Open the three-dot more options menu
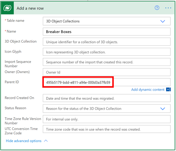This screenshot has width=176, height=151. (x=168, y=8)
